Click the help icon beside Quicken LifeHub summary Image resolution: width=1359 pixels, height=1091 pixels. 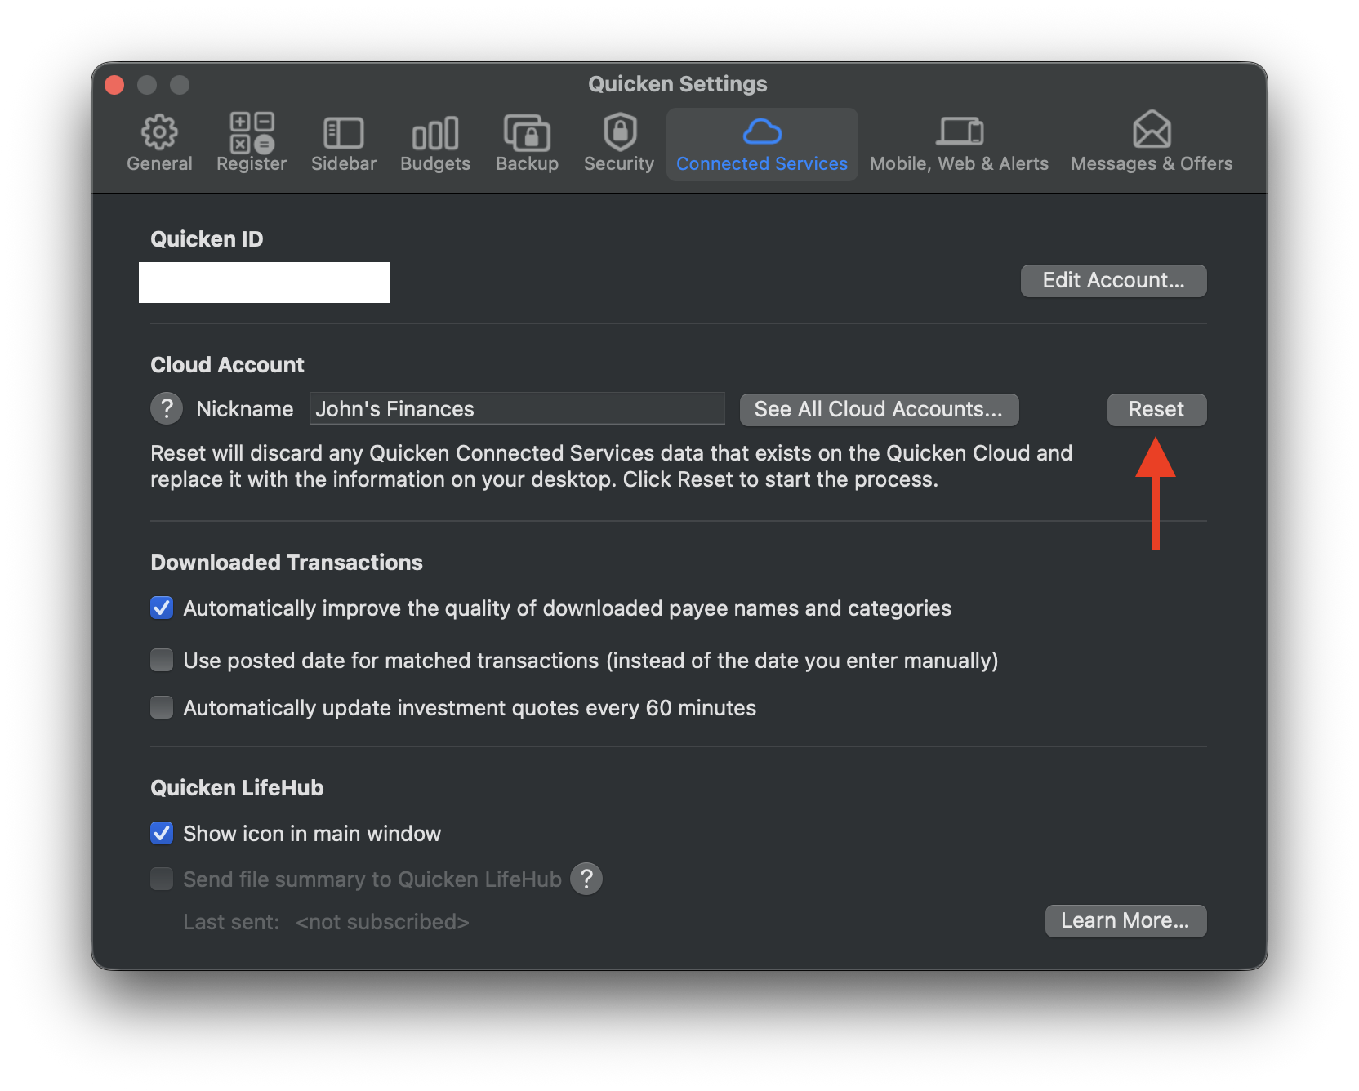pyautogui.click(x=586, y=879)
